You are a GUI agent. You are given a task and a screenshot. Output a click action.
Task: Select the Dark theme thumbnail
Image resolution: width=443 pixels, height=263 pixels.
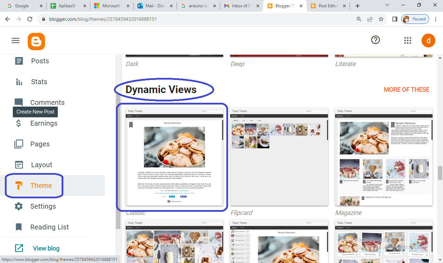174,55
